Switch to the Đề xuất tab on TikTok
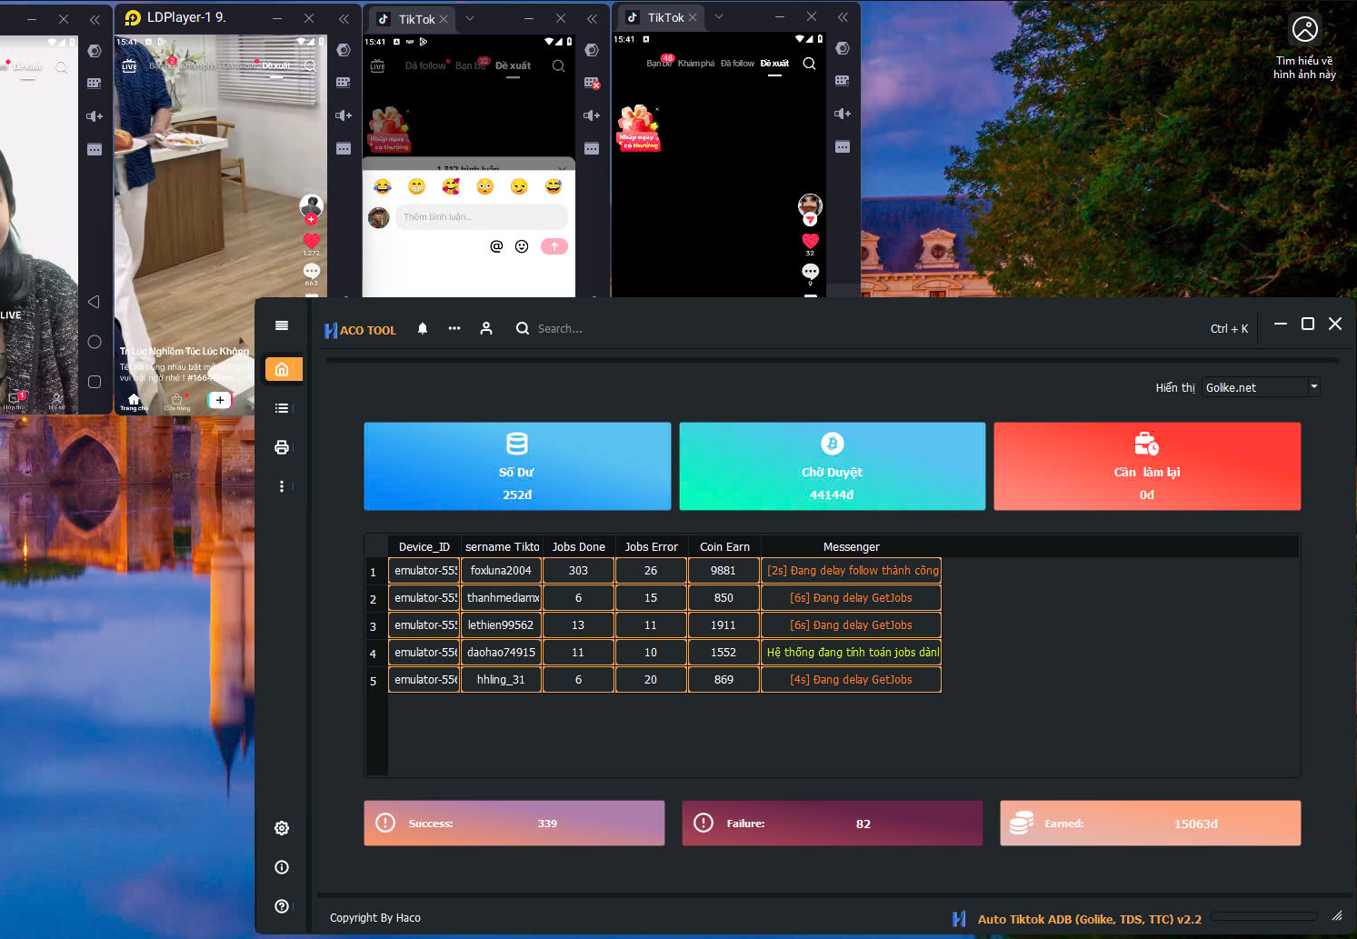The image size is (1357, 939). click(774, 63)
